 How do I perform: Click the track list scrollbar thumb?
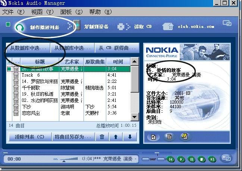[135, 79]
